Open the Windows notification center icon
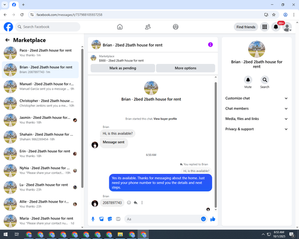 292,234
